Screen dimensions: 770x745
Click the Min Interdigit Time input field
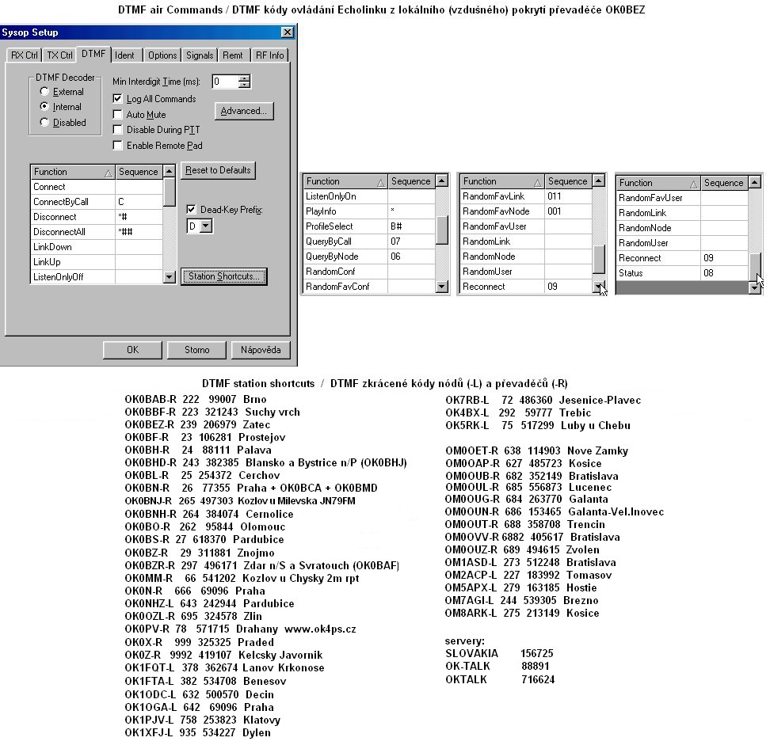tap(225, 82)
